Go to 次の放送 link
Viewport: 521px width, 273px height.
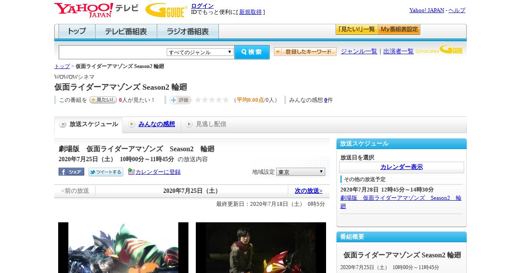point(309,191)
